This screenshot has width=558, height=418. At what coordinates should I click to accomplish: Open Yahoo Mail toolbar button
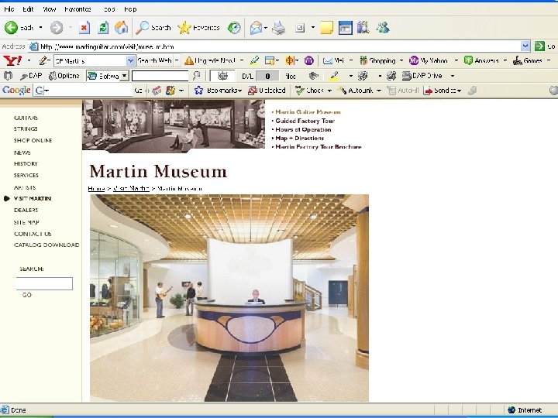point(333,61)
